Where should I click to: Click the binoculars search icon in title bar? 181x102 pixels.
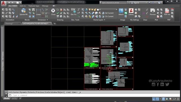click(128, 3)
